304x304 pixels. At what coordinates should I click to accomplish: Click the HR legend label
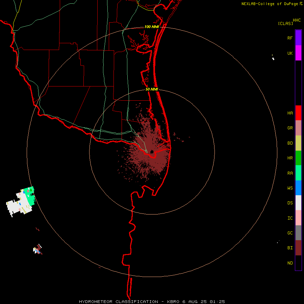(x=290, y=158)
